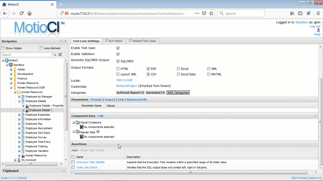Image resolution: width=323 pixels, height=181 pixels.
Task: Expand the Admin project node
Action: coord(11,69)
